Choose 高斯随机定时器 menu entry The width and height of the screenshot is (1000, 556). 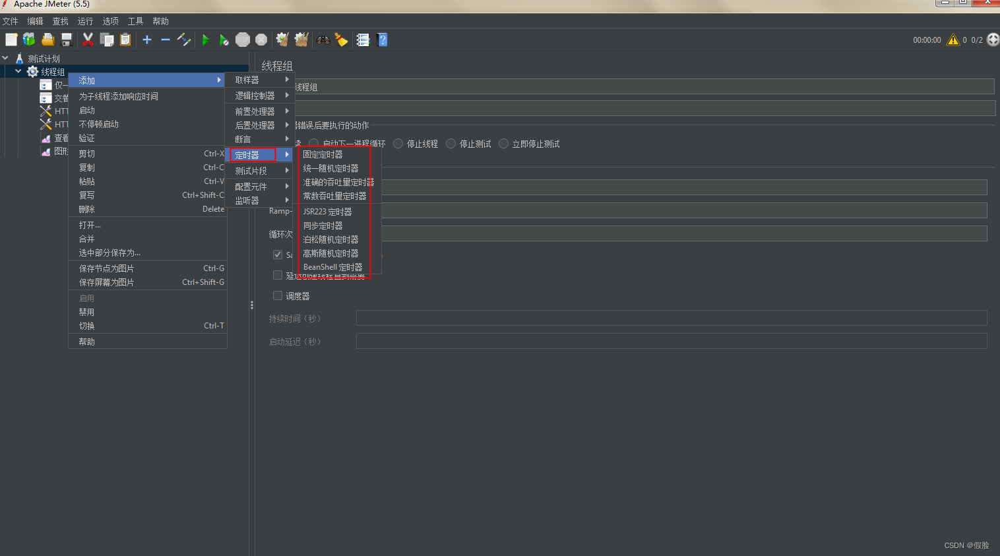point(338,253)
